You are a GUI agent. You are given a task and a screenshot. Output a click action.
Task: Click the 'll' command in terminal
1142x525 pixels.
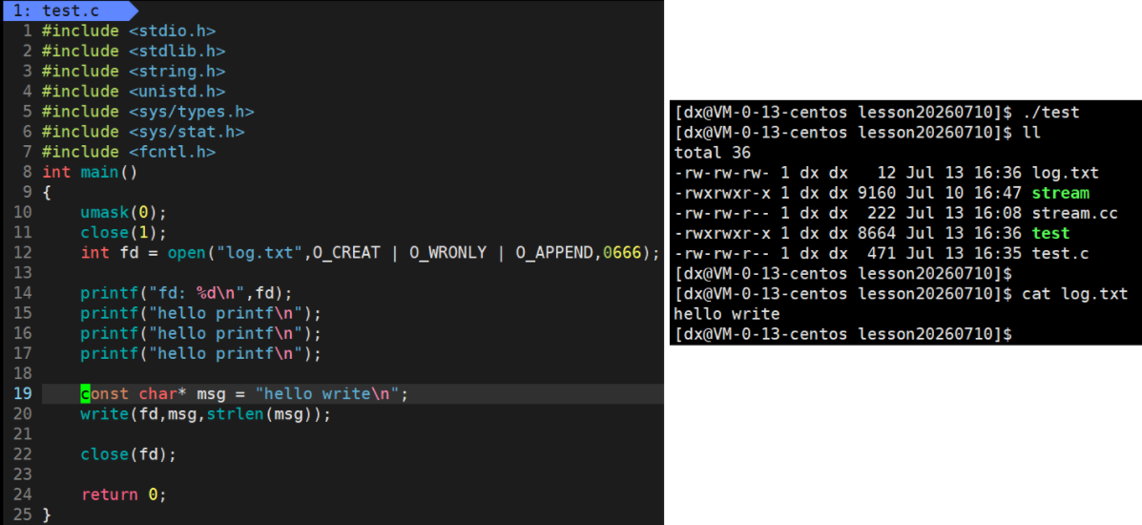pos(1032,133)
